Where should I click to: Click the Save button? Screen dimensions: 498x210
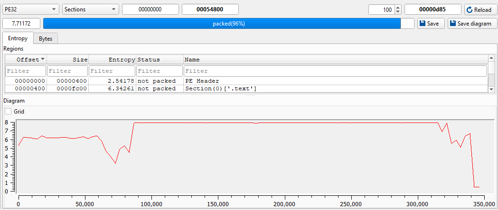click(x=431, y=24)
